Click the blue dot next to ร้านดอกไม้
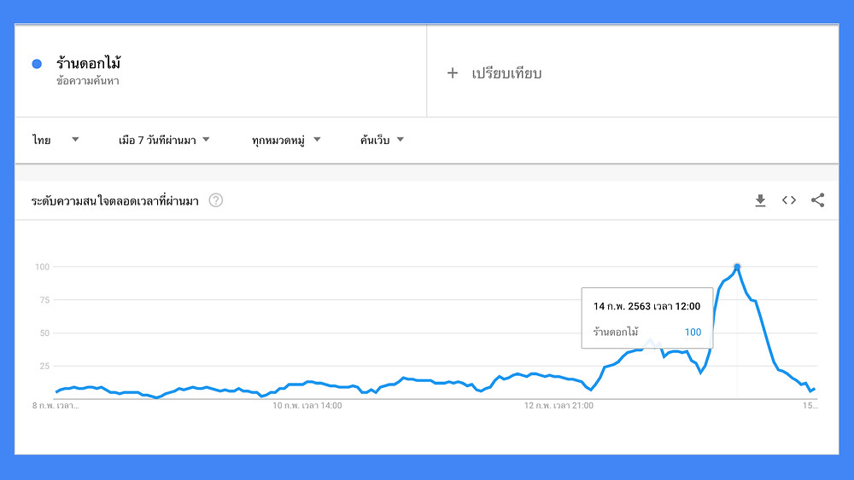854x480 pixels. point(37,64)
